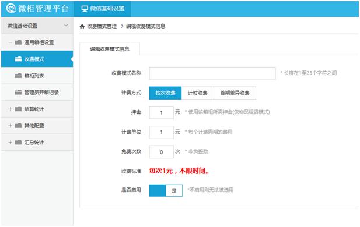360x227 pixels.
Task: Focus the 收费模式名称 input field
Action: click(212, 73)
